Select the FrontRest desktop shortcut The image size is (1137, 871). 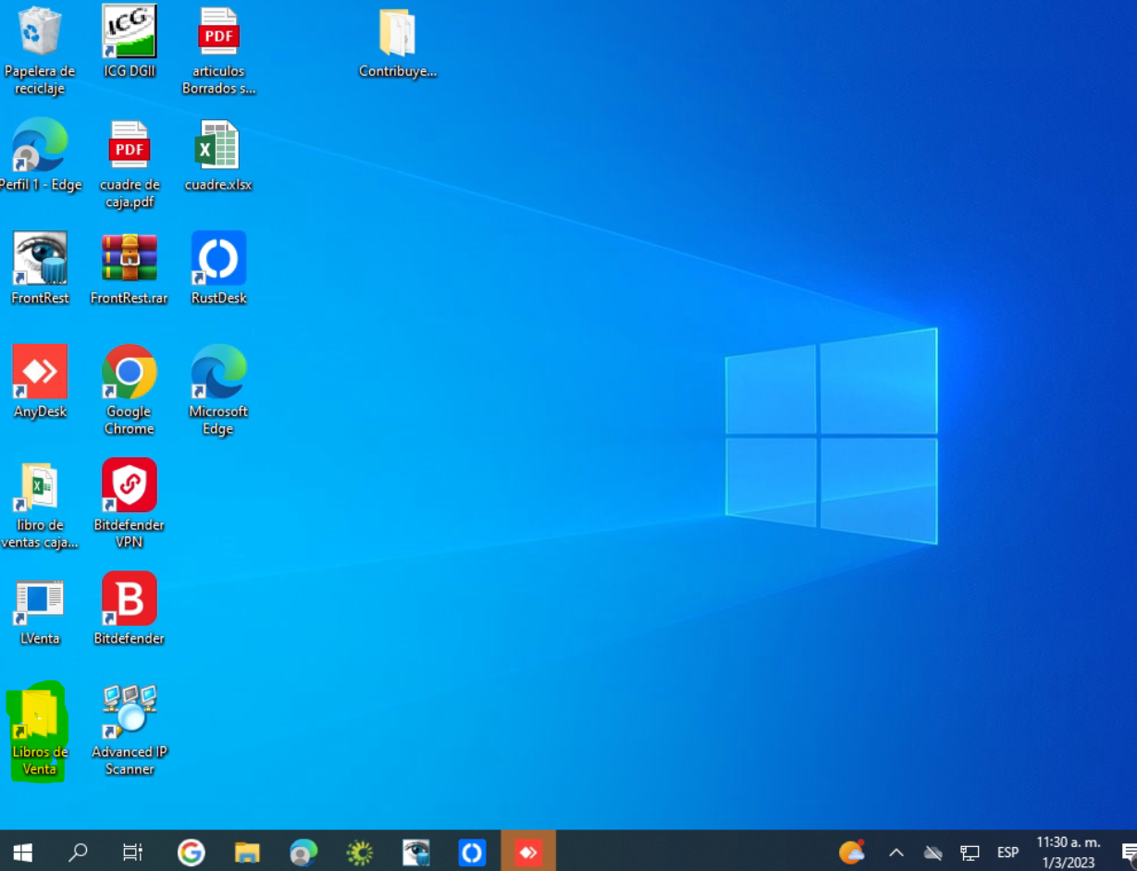(40, 269)
